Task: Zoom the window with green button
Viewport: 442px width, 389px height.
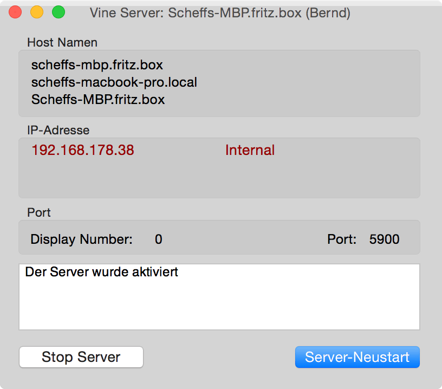Action: click(58, 12)
